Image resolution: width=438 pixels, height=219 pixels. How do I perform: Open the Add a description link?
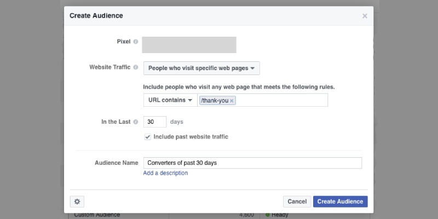165,173
